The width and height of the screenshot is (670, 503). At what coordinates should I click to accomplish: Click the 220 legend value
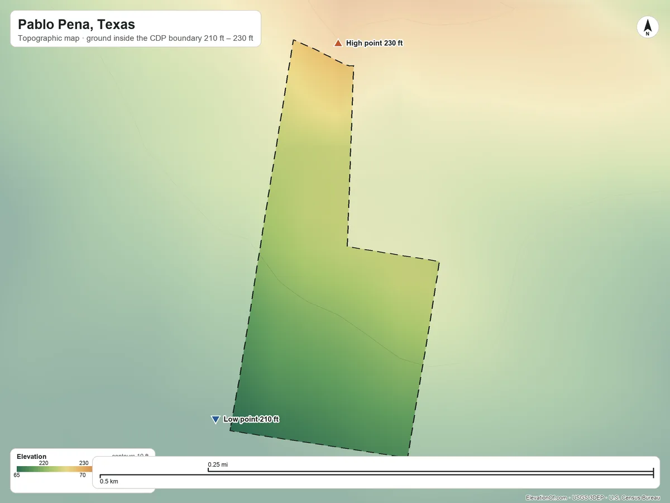(44, 463)
